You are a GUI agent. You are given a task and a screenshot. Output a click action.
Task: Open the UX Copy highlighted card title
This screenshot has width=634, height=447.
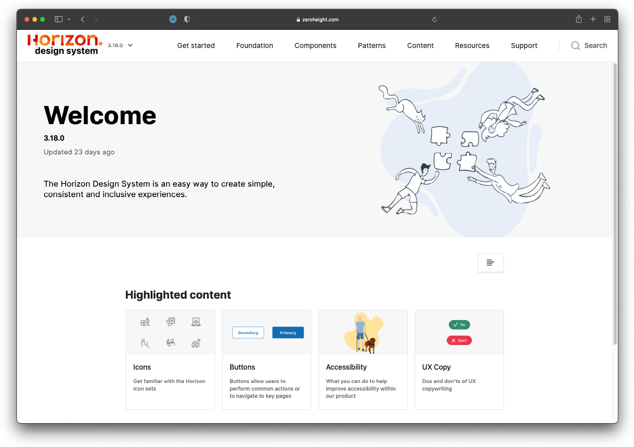[x=436, y=367]
